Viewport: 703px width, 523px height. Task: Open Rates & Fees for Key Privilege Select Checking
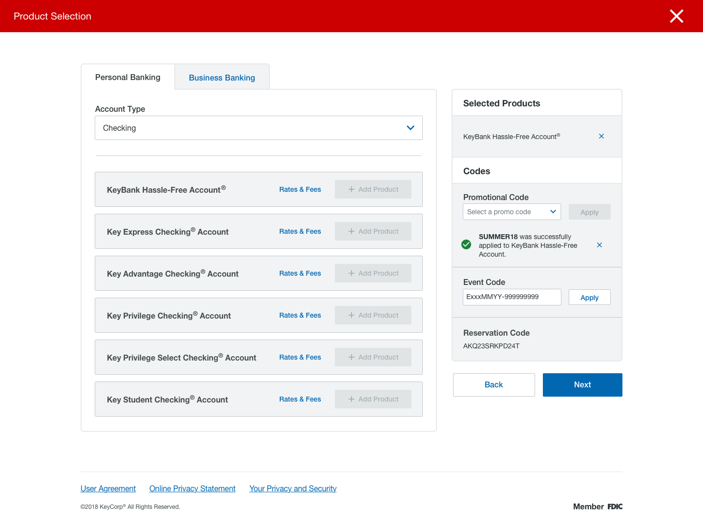click(x=300, y=357)
